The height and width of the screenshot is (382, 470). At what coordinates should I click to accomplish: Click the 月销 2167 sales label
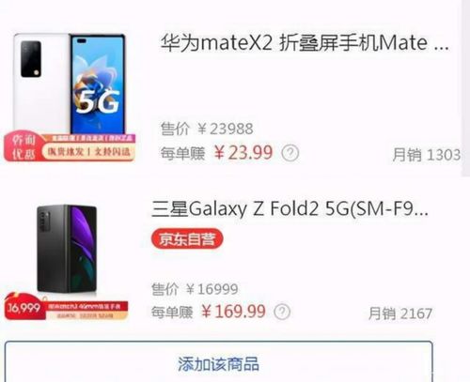click(400, 313)
